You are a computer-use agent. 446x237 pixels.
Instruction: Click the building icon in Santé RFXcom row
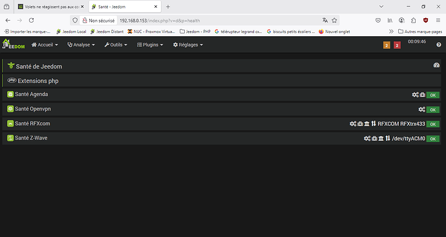coord(366,123)
